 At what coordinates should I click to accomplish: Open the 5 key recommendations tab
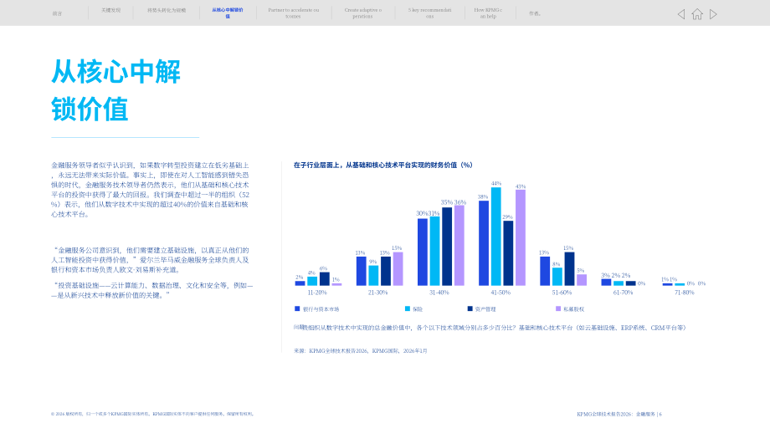(429, 13)
